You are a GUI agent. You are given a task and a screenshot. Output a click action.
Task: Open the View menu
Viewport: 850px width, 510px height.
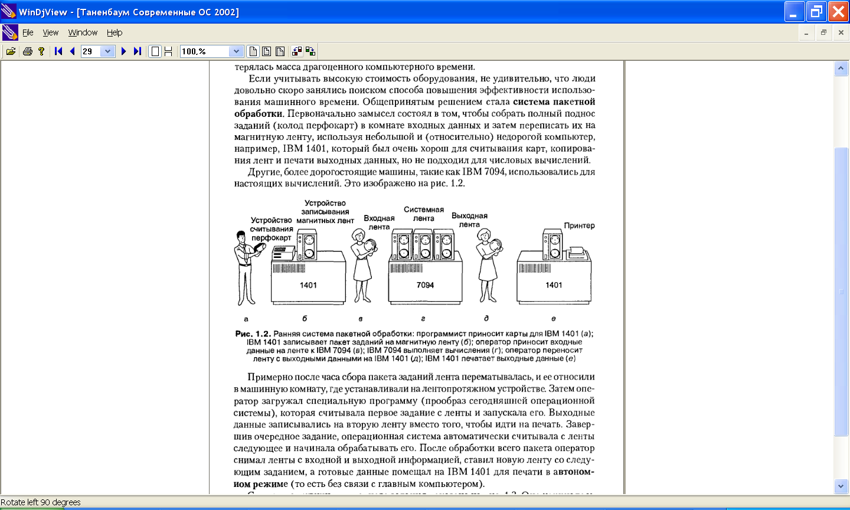click(x=51, y=32)
